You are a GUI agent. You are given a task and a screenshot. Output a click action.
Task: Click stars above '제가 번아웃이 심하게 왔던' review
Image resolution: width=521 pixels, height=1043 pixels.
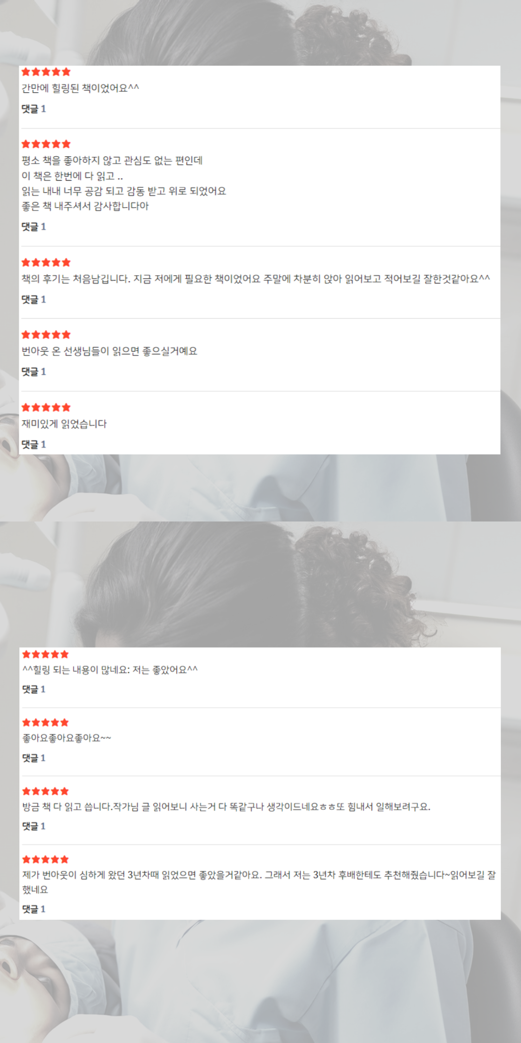(45, 859)
